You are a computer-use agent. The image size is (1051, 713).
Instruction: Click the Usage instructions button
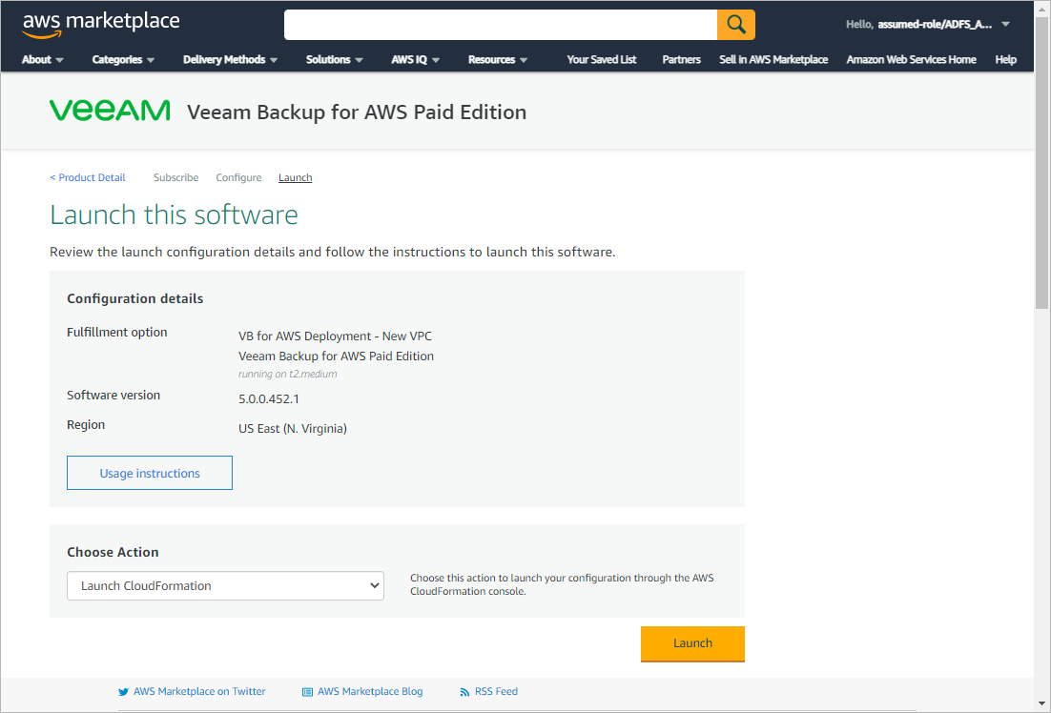(150, 473)
